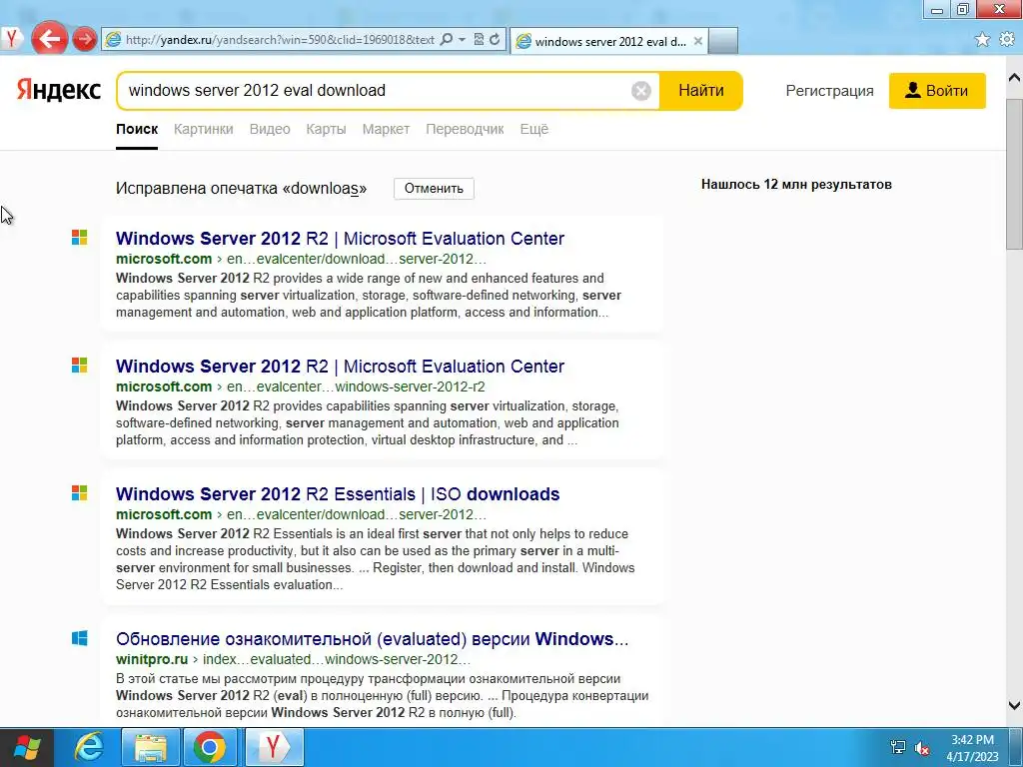This screenshot has width=1023, height=767.
Task: Click 'Нашлось 12 млн результатов' text
Action: coord(796,185)
